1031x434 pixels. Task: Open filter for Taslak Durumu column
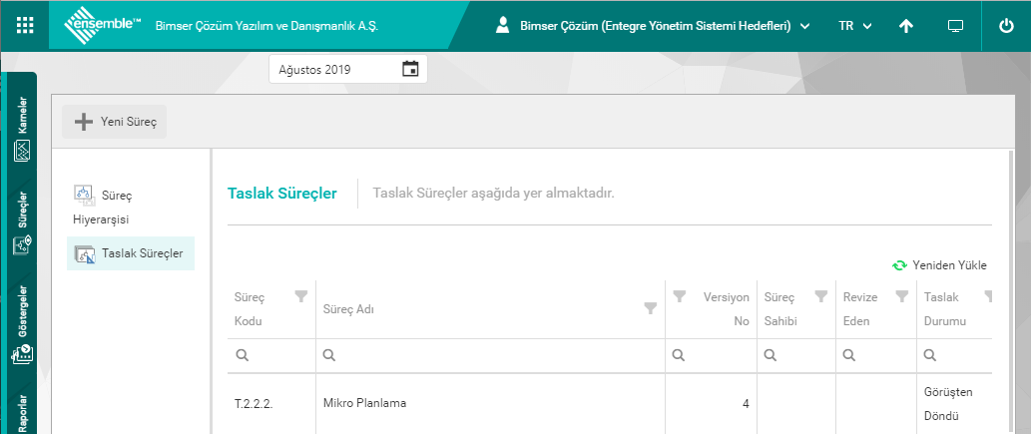988,296
